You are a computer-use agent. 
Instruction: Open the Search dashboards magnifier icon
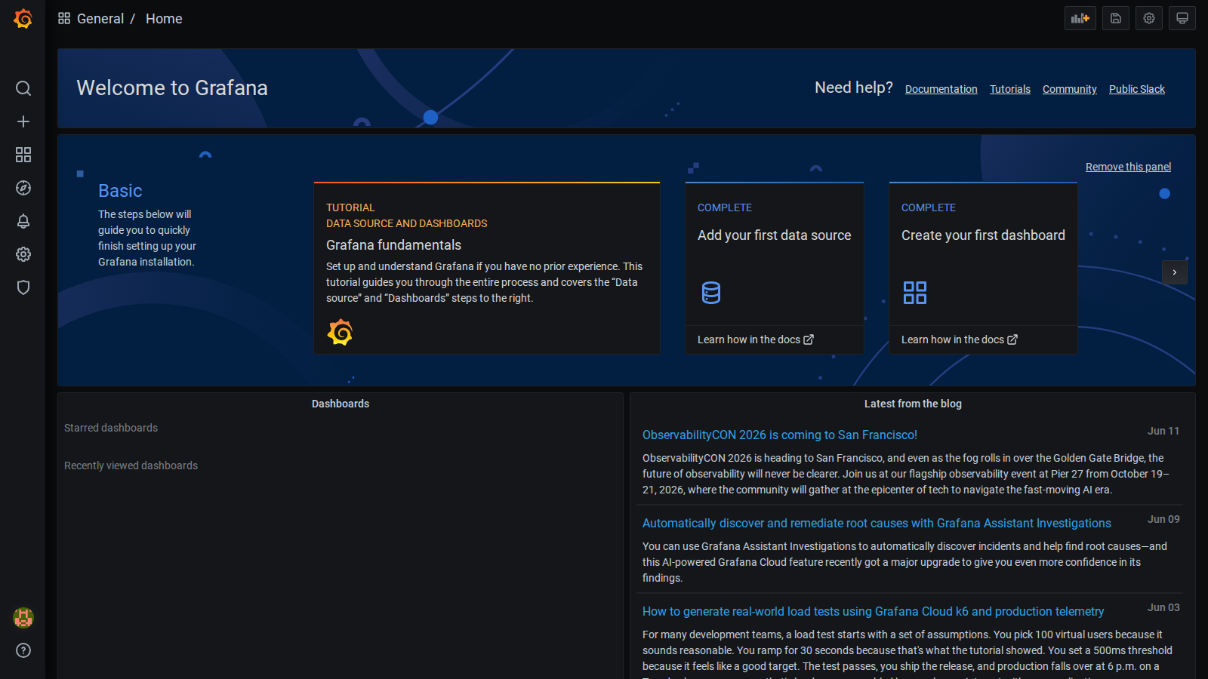[23, 88]
